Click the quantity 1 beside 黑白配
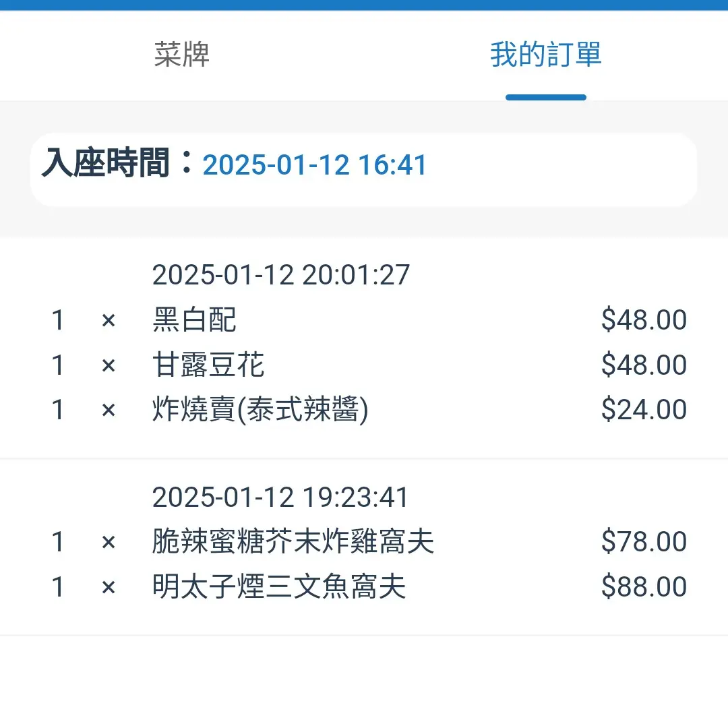Screen dimensions: 728x728 pos(58,320)
